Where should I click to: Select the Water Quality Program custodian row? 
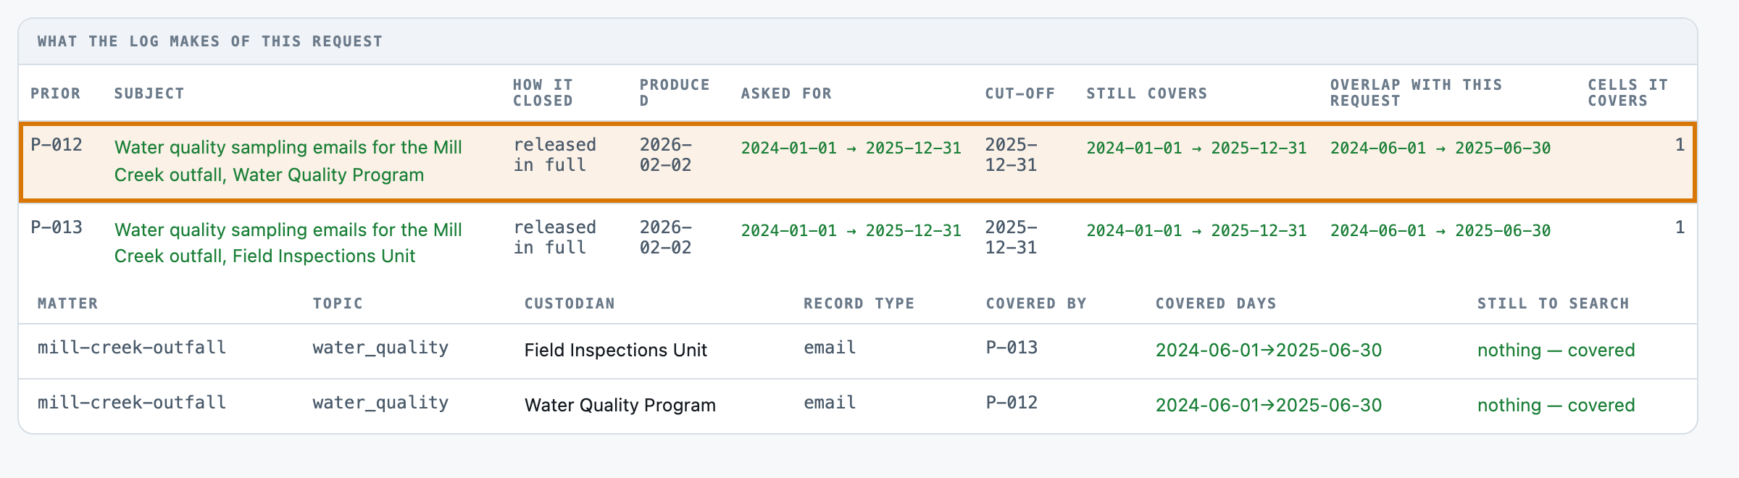coord(858,406)
